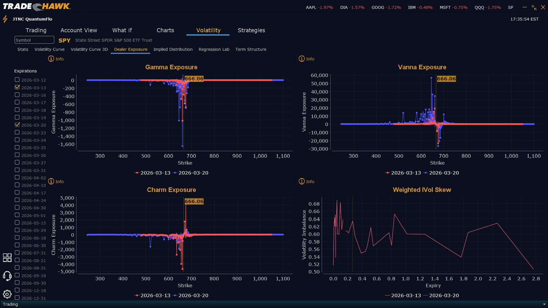Viewport: 548px width, 308px height.
Task: Open the Gamma Exposure Info icon
Action: (51, 59)
